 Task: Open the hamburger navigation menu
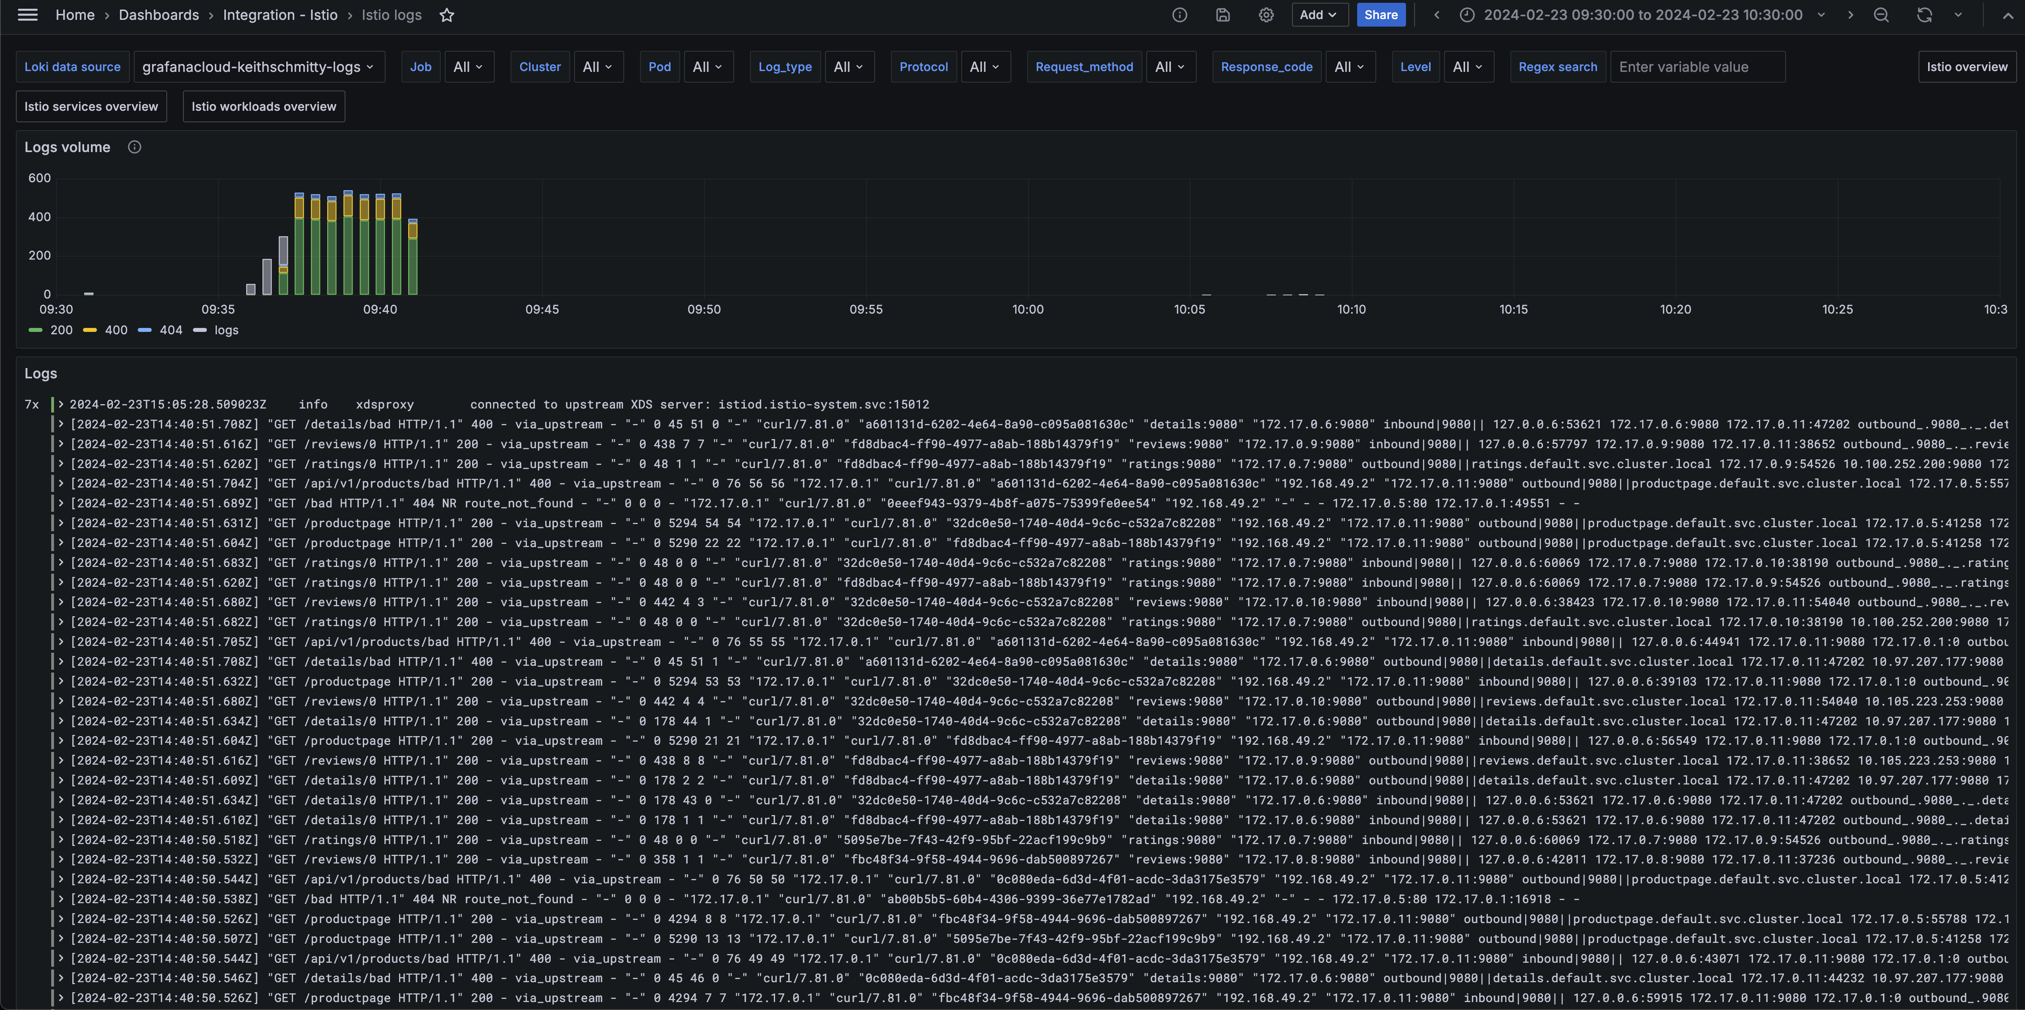point(27,15)
